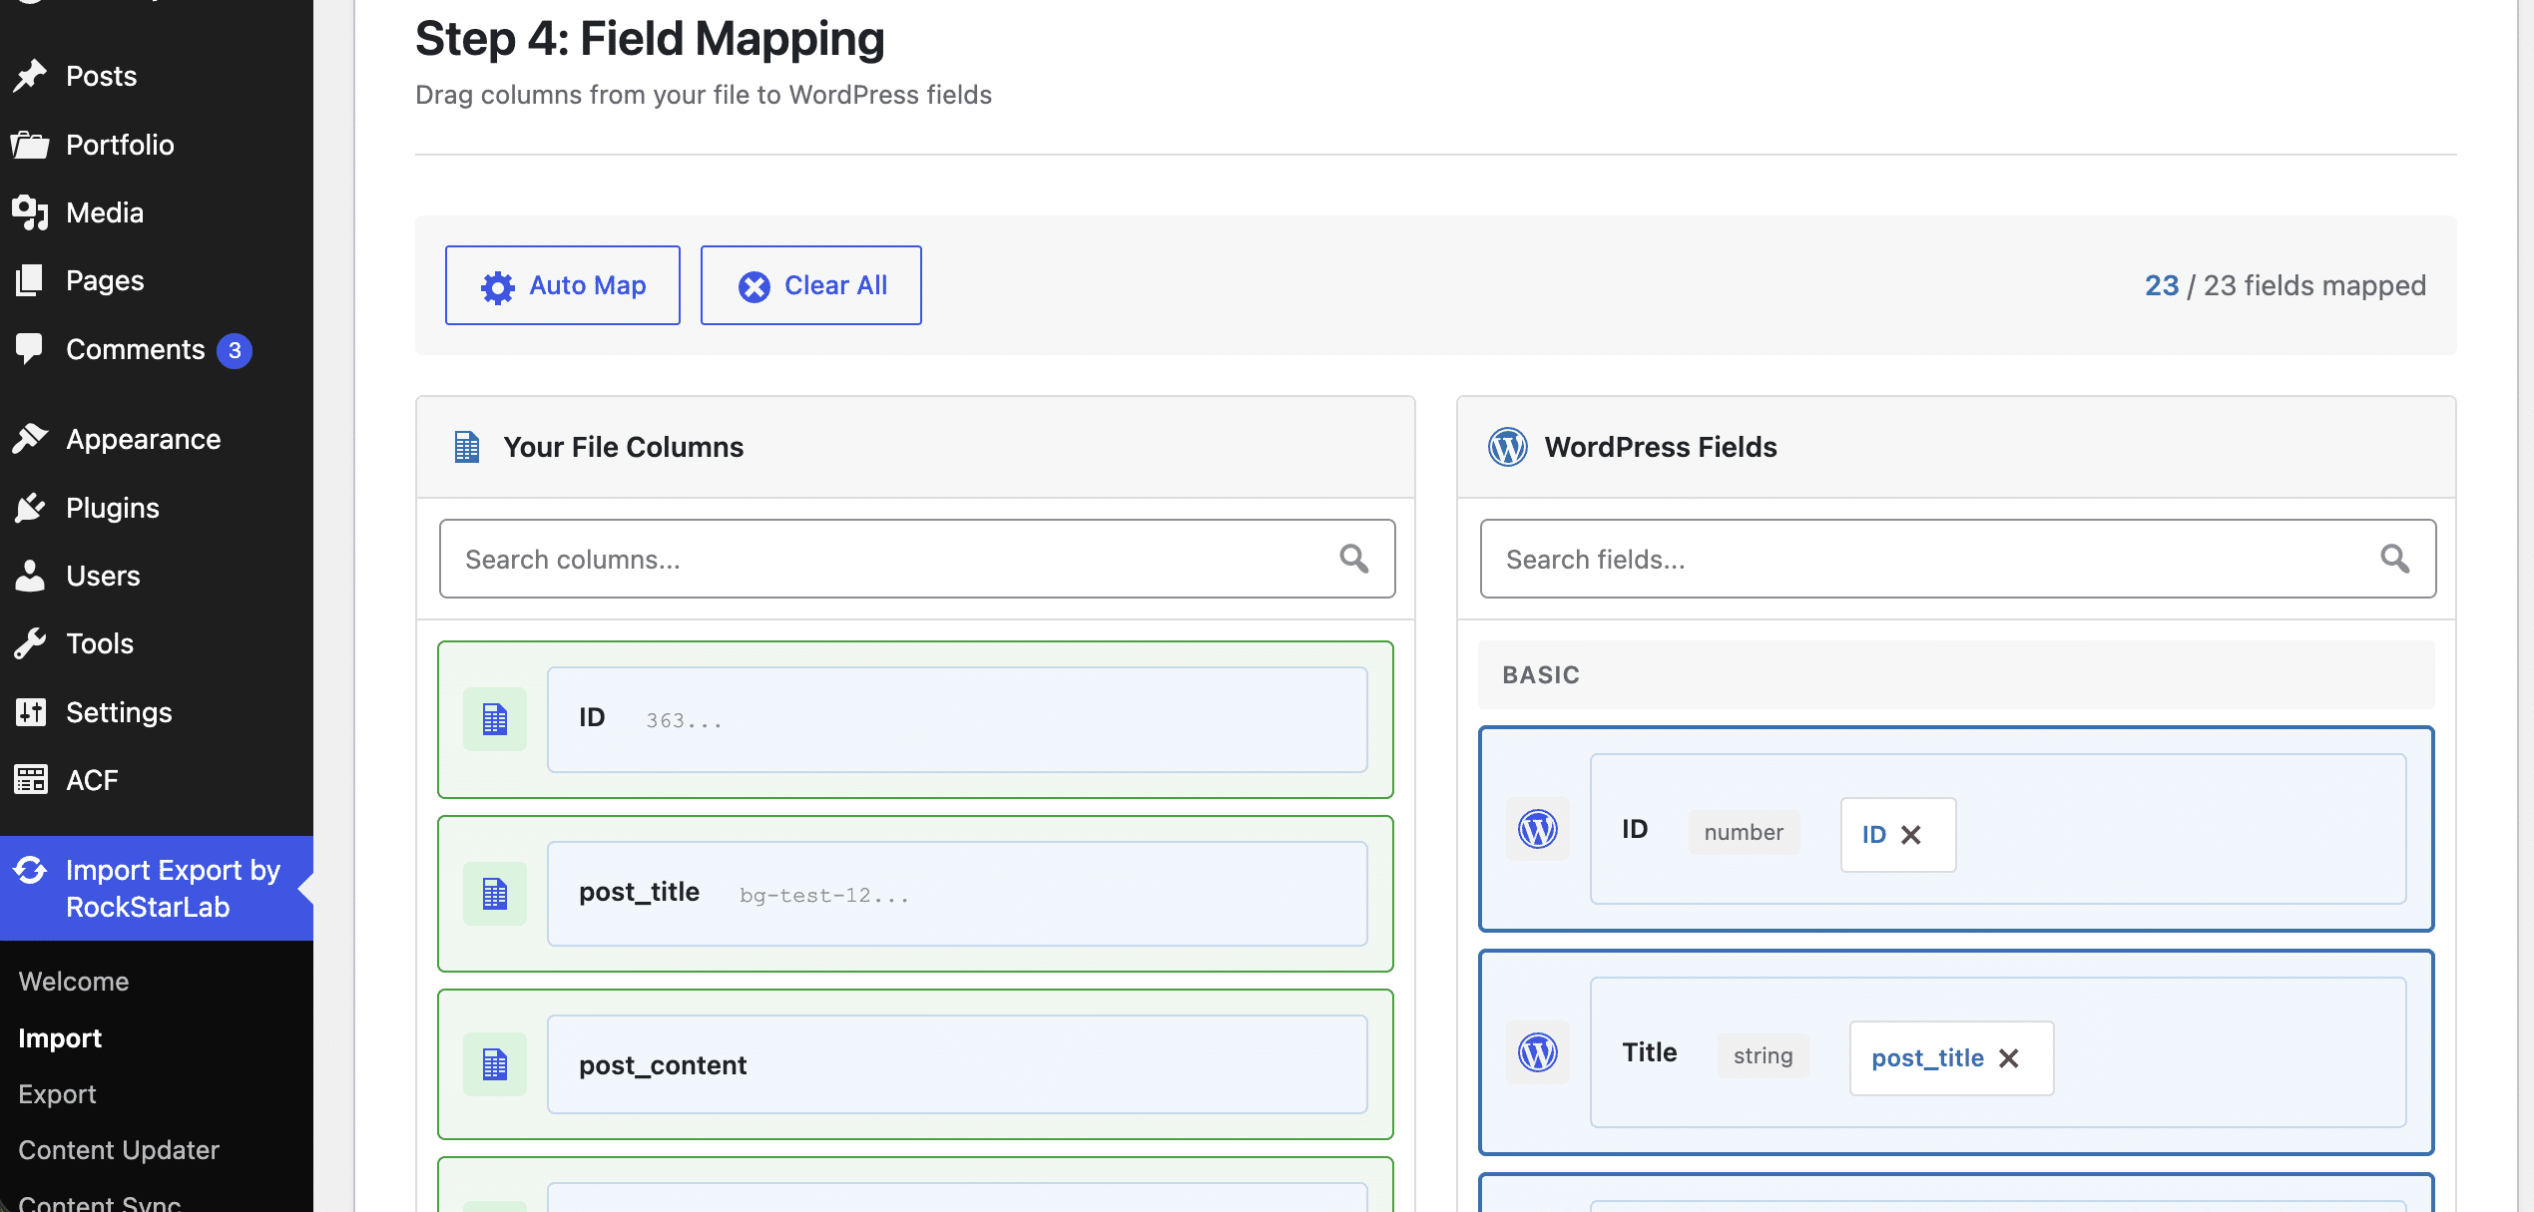The width and height of the screenshot is (2534, 1212).
Task: Click the document icon on the ID column row
Action: pos(495,719)
